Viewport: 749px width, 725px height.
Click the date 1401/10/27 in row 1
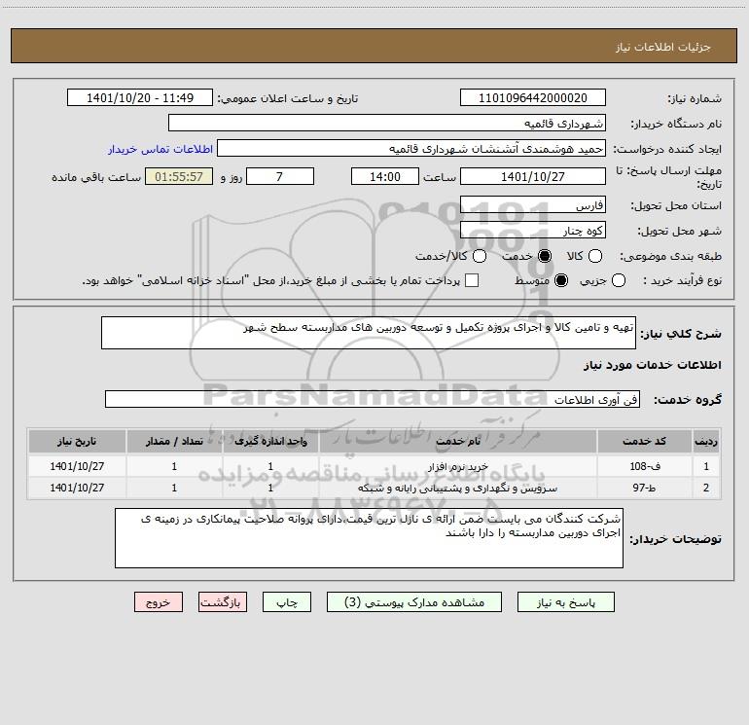pos(77,466)
